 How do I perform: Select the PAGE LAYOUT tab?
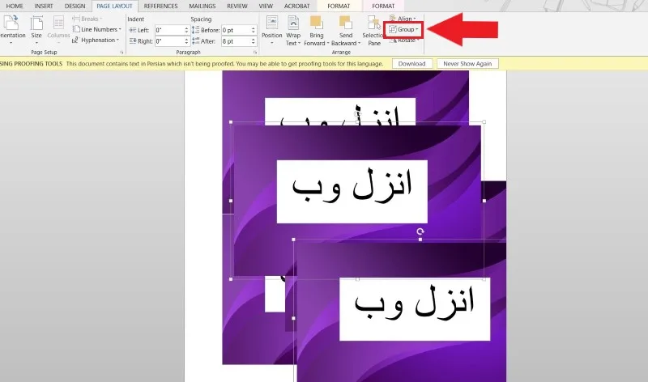point(114,6)
